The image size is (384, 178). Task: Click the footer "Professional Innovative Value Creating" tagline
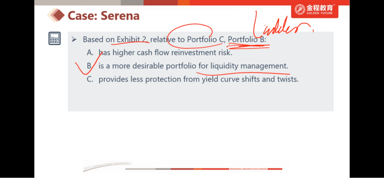click(248, 169)
